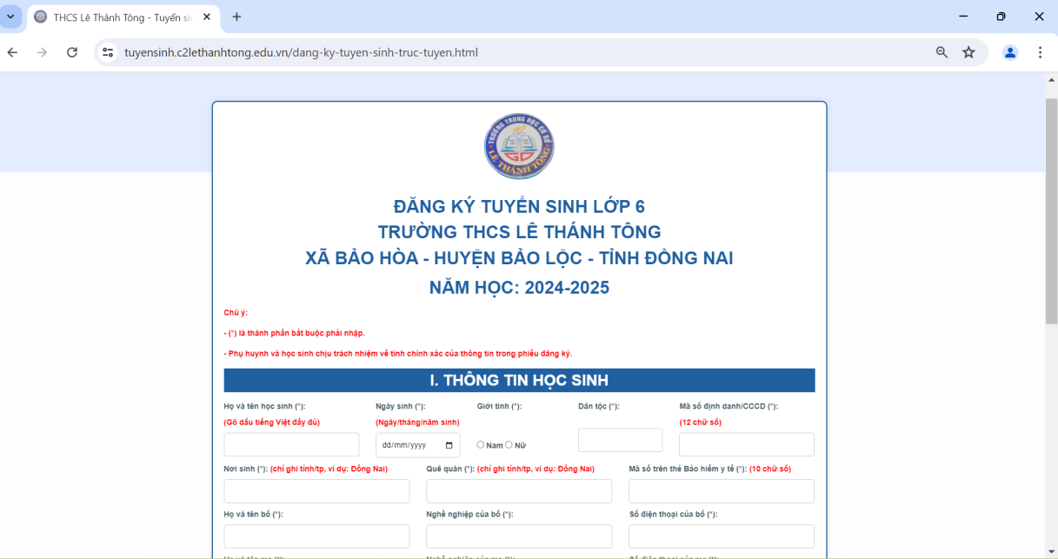Screen dimensions: 1058x559
Task: Click the Họ và tên học sinh field
Action: pyautogui.click(x=291, y=444)
